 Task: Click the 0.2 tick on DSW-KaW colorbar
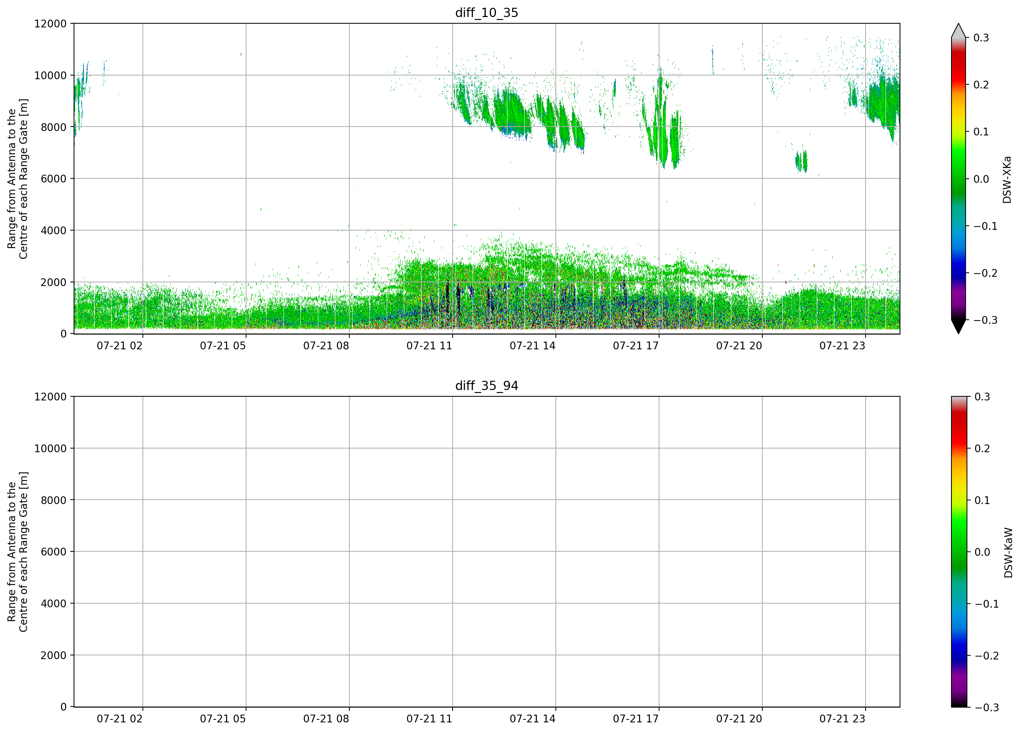[x=982, y=449]
